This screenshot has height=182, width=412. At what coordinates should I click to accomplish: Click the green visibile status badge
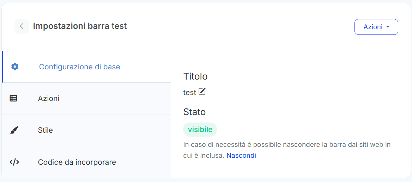point(200,130)
